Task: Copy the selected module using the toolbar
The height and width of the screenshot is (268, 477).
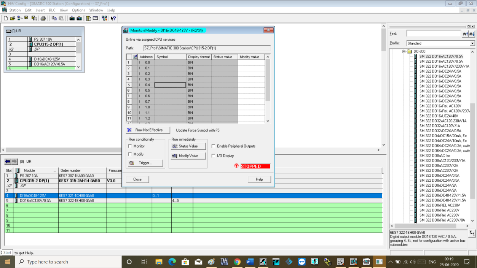Action: click(x=54, y=18)
